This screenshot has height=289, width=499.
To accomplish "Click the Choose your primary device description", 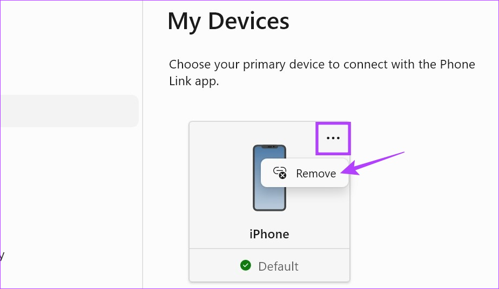I will tap(322, 72).
